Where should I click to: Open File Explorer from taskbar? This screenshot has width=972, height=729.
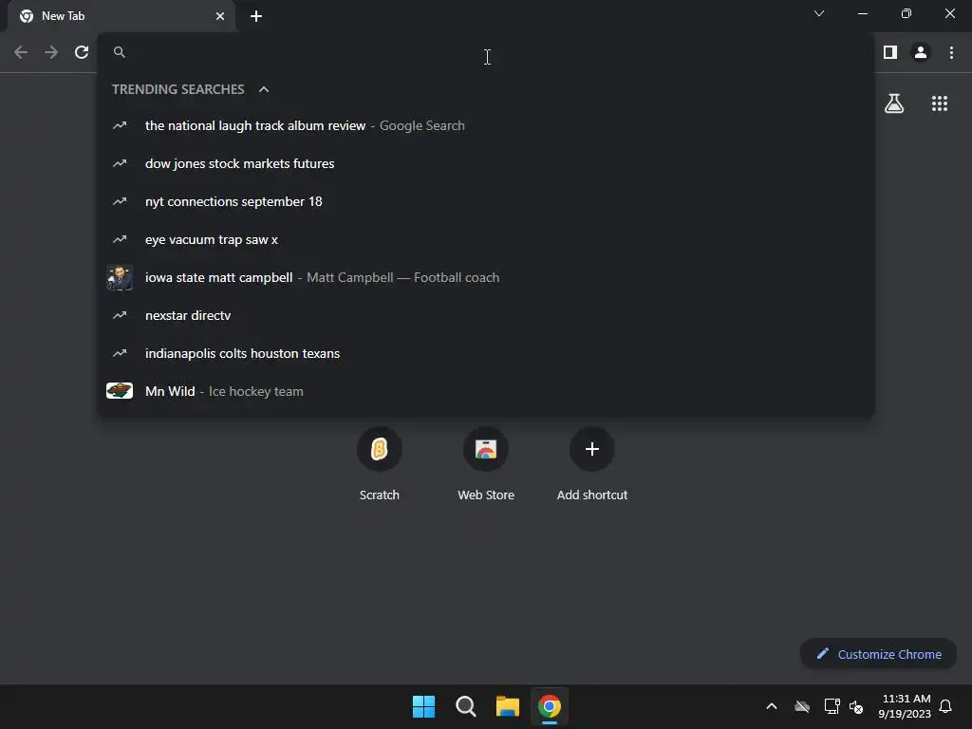507,706
